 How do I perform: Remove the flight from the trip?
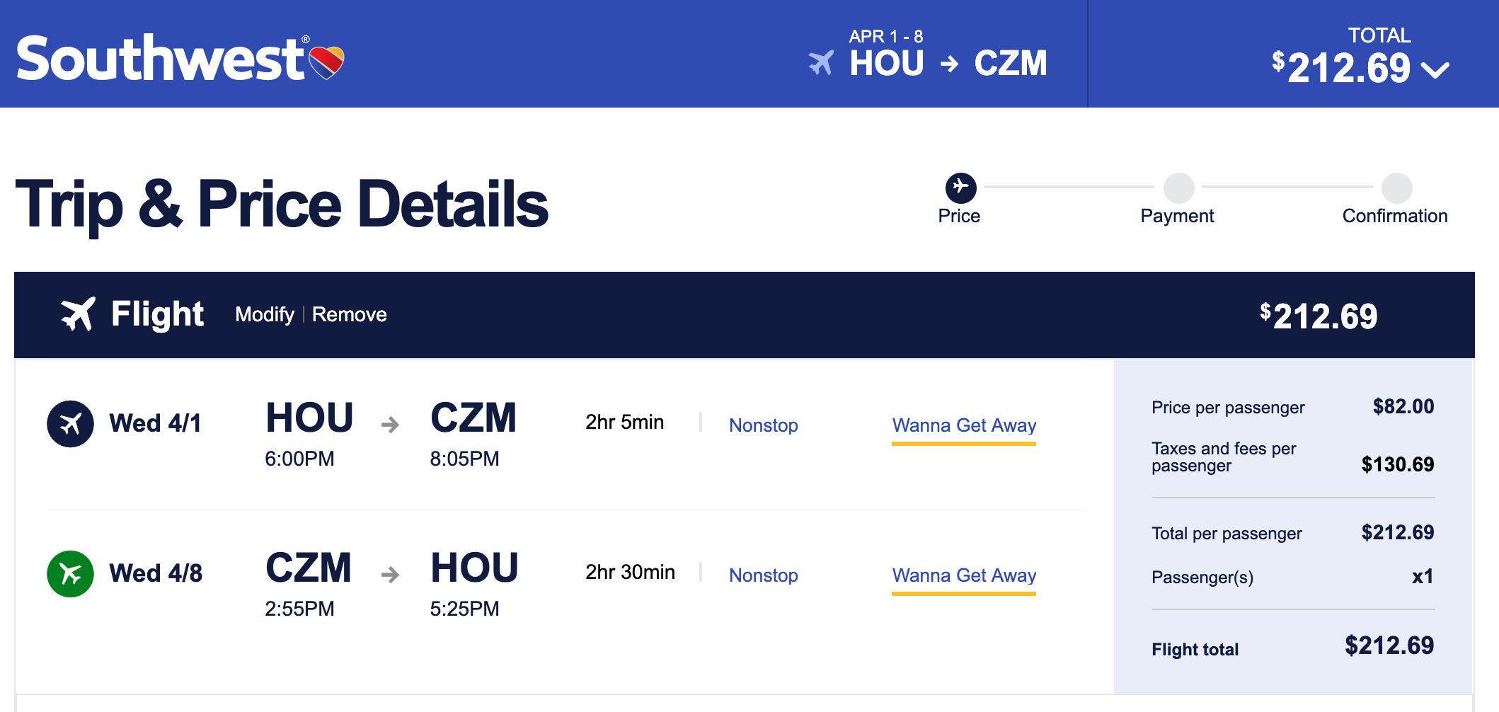click(350, 314)
